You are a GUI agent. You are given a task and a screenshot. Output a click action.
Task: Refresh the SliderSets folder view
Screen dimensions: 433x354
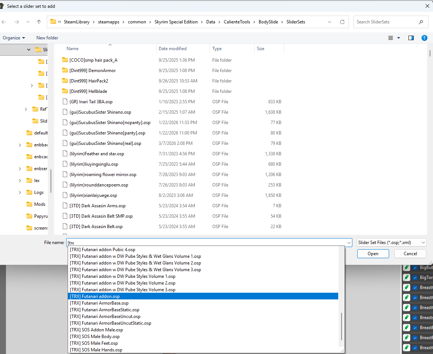(342, 22)
